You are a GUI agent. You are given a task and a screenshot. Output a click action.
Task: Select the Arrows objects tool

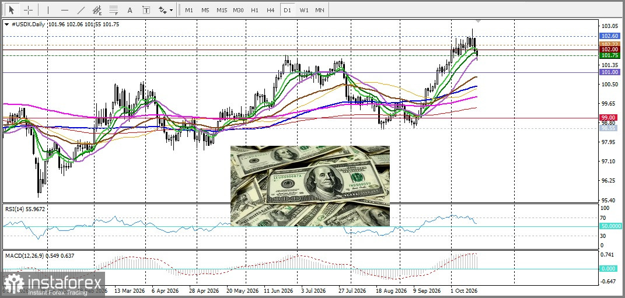pyautogui.click(x=162, y=10)
